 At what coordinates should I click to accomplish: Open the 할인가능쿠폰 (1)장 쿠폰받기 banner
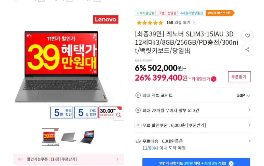pyautogui.click(x=69, y=159)
